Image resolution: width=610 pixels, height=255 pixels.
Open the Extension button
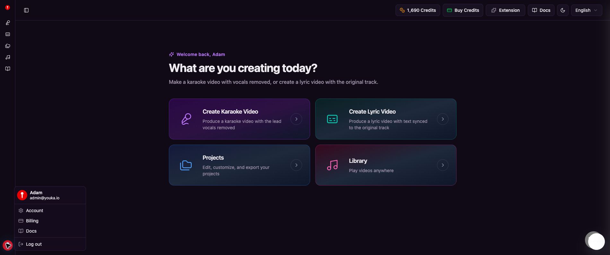(x=505, y=10)
